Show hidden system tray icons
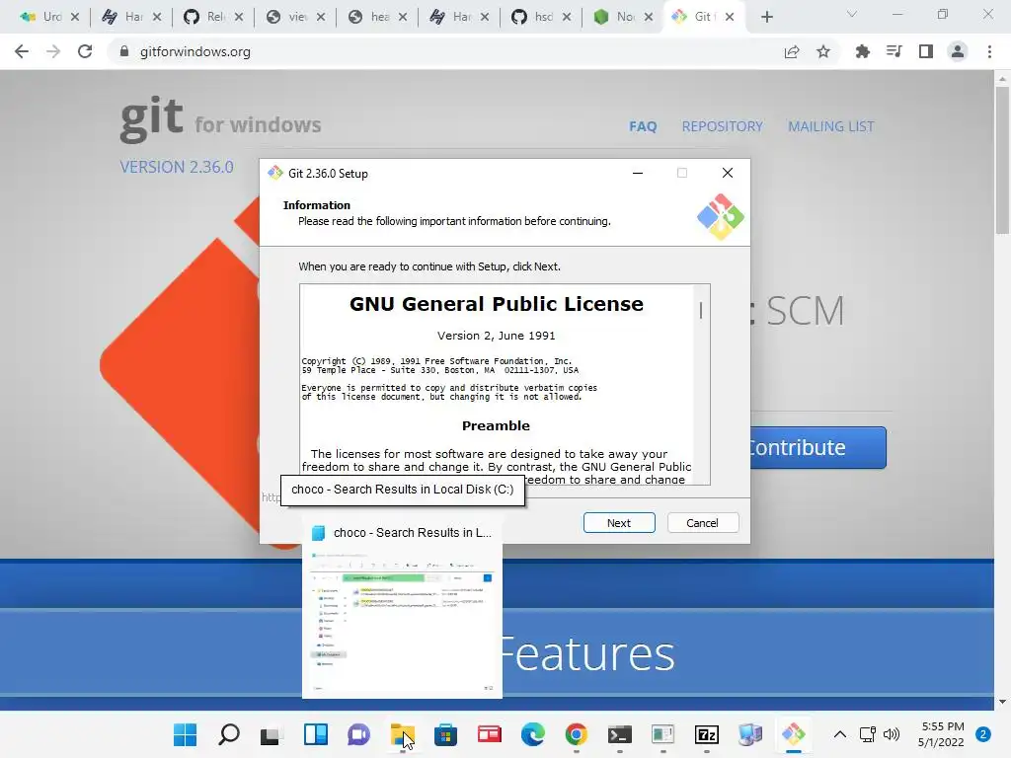1011x758 pixels. (839, 734)
